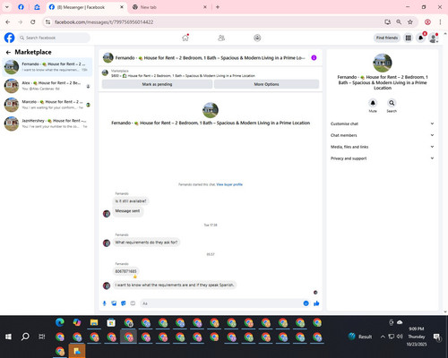This screenshot has width=448, height=358.
Task: Open Groups icon in top navigation
Action: [257, 38]
